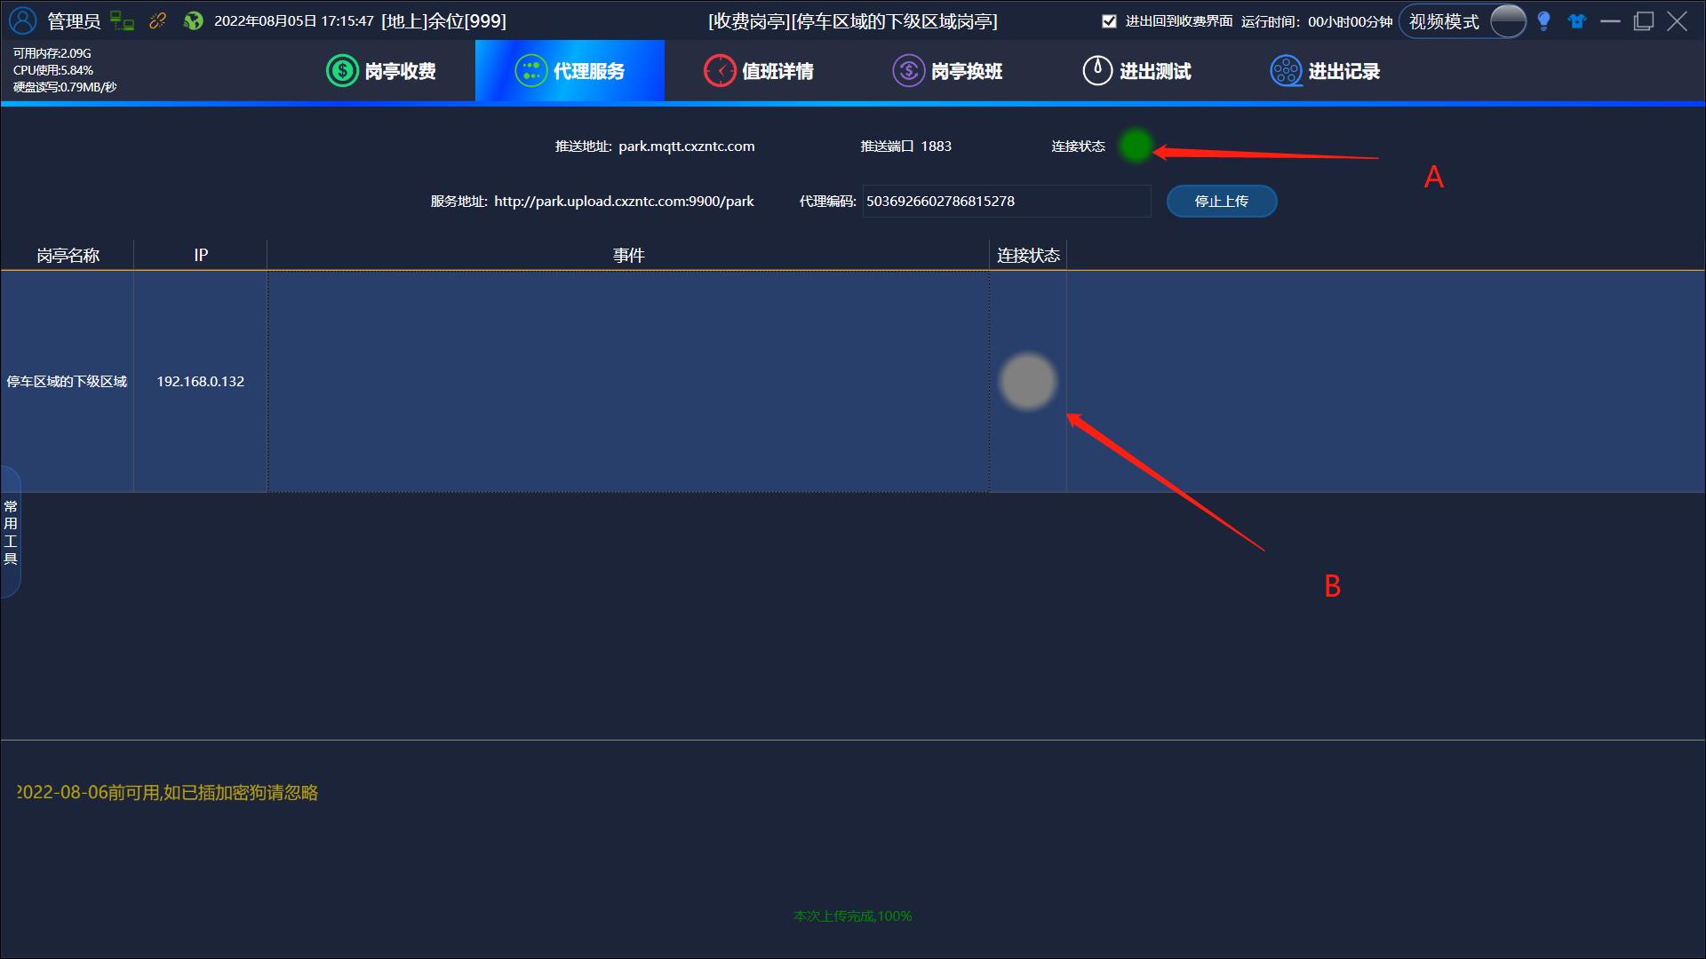
Task: Switch to 值班详情 tab
Action: tap(759, 71)
